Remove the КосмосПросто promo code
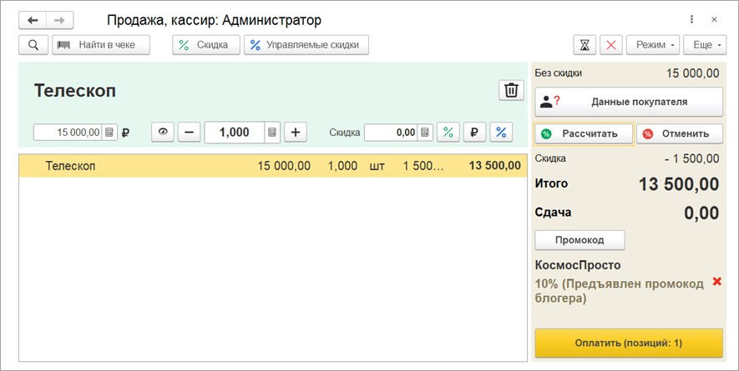 (716, 282)
